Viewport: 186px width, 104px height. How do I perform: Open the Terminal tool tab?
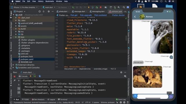coord(62,99)
